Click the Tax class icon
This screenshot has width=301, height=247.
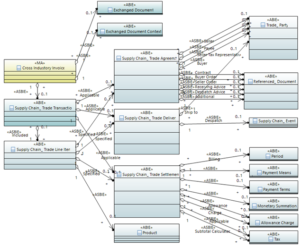(x=271, y=239)
